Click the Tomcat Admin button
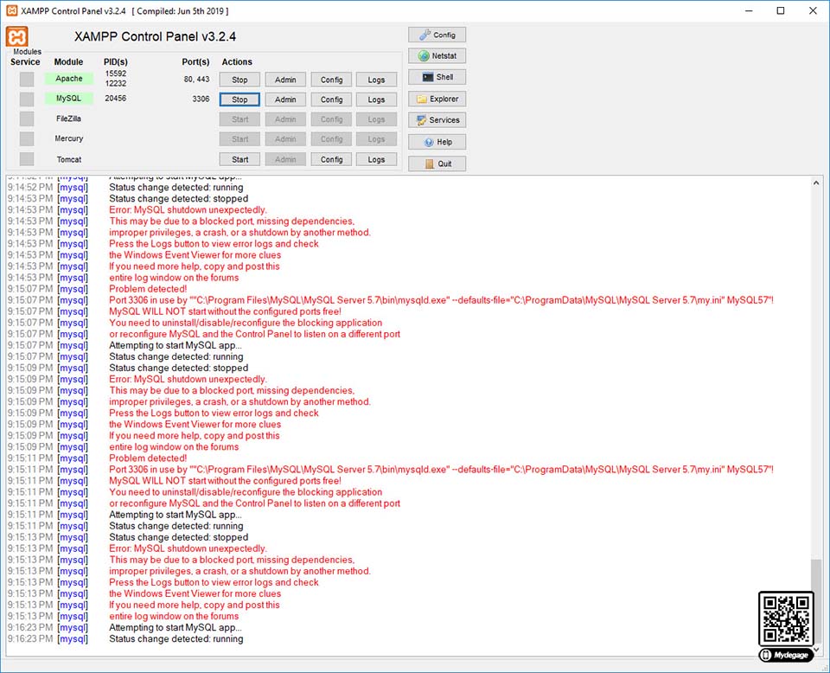Image resolution: width=830 pixels, height=673 pixels. 285,159
